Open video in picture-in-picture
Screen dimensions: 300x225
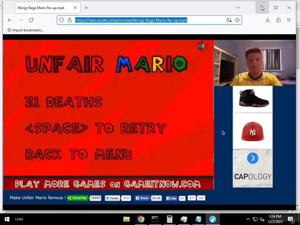[229, 20]
